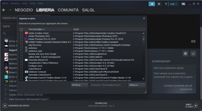Open game settings gear icon
The height and width of the screenshot is (111, 202).
185,54
